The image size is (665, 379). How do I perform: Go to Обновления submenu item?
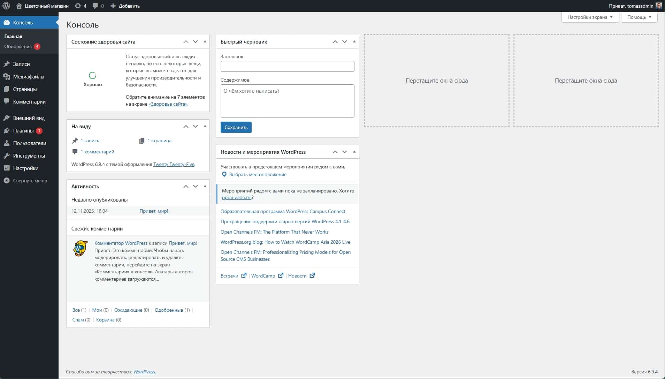(x=22, y=46)
